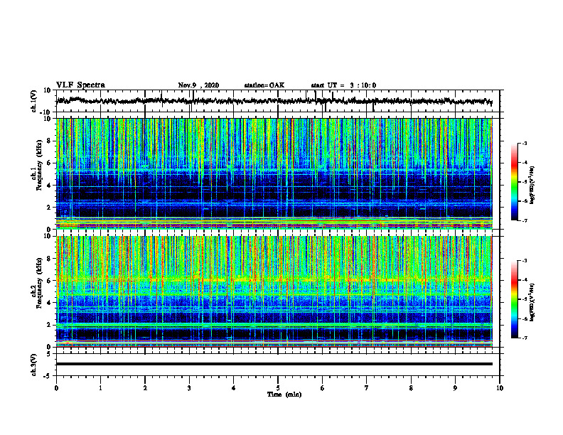Click the "ch.3(V)" axis label
This screenshot has width=563, height=435.
pyautogui.click(x=34, y=365)
